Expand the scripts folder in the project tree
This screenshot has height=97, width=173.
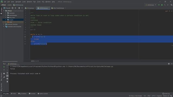[x=6, y=20]
